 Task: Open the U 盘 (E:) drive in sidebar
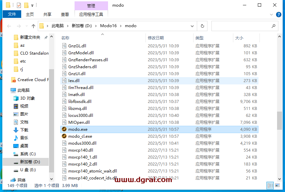25,170
